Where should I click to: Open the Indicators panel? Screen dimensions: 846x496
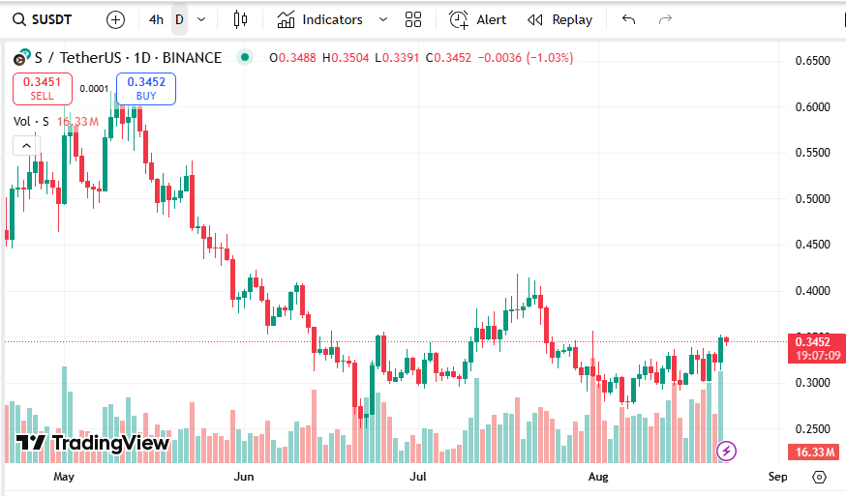coord(319,19)
